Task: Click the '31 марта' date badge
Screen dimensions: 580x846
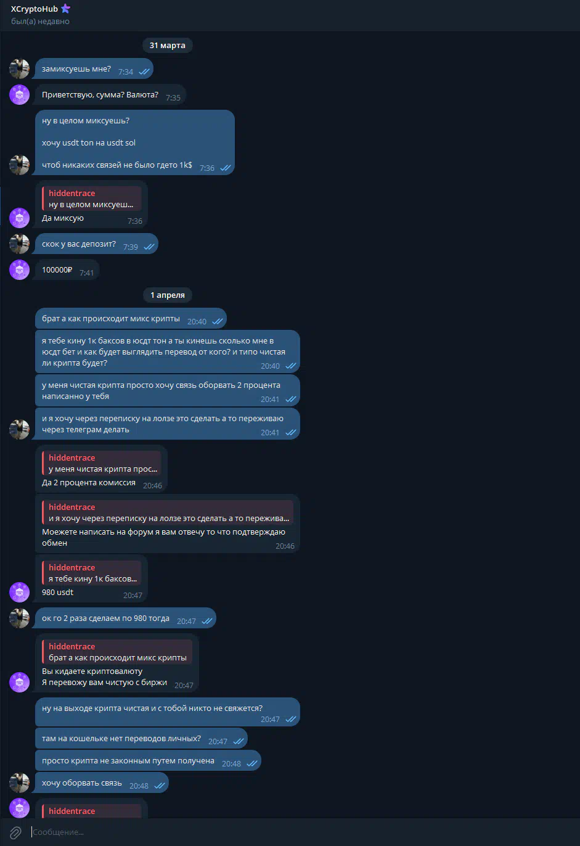Action: click(168, 45)
